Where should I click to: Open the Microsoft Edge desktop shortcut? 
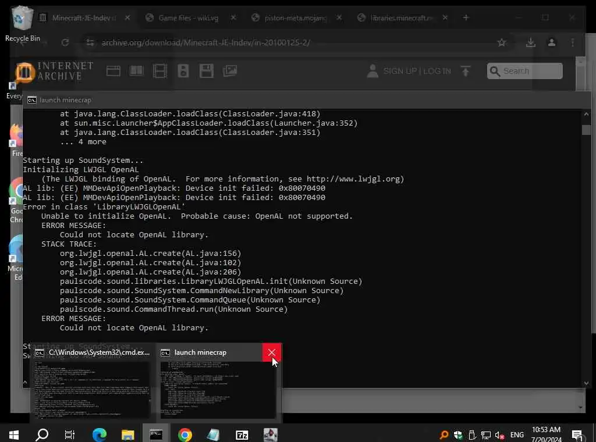click(x=16, y=258)
